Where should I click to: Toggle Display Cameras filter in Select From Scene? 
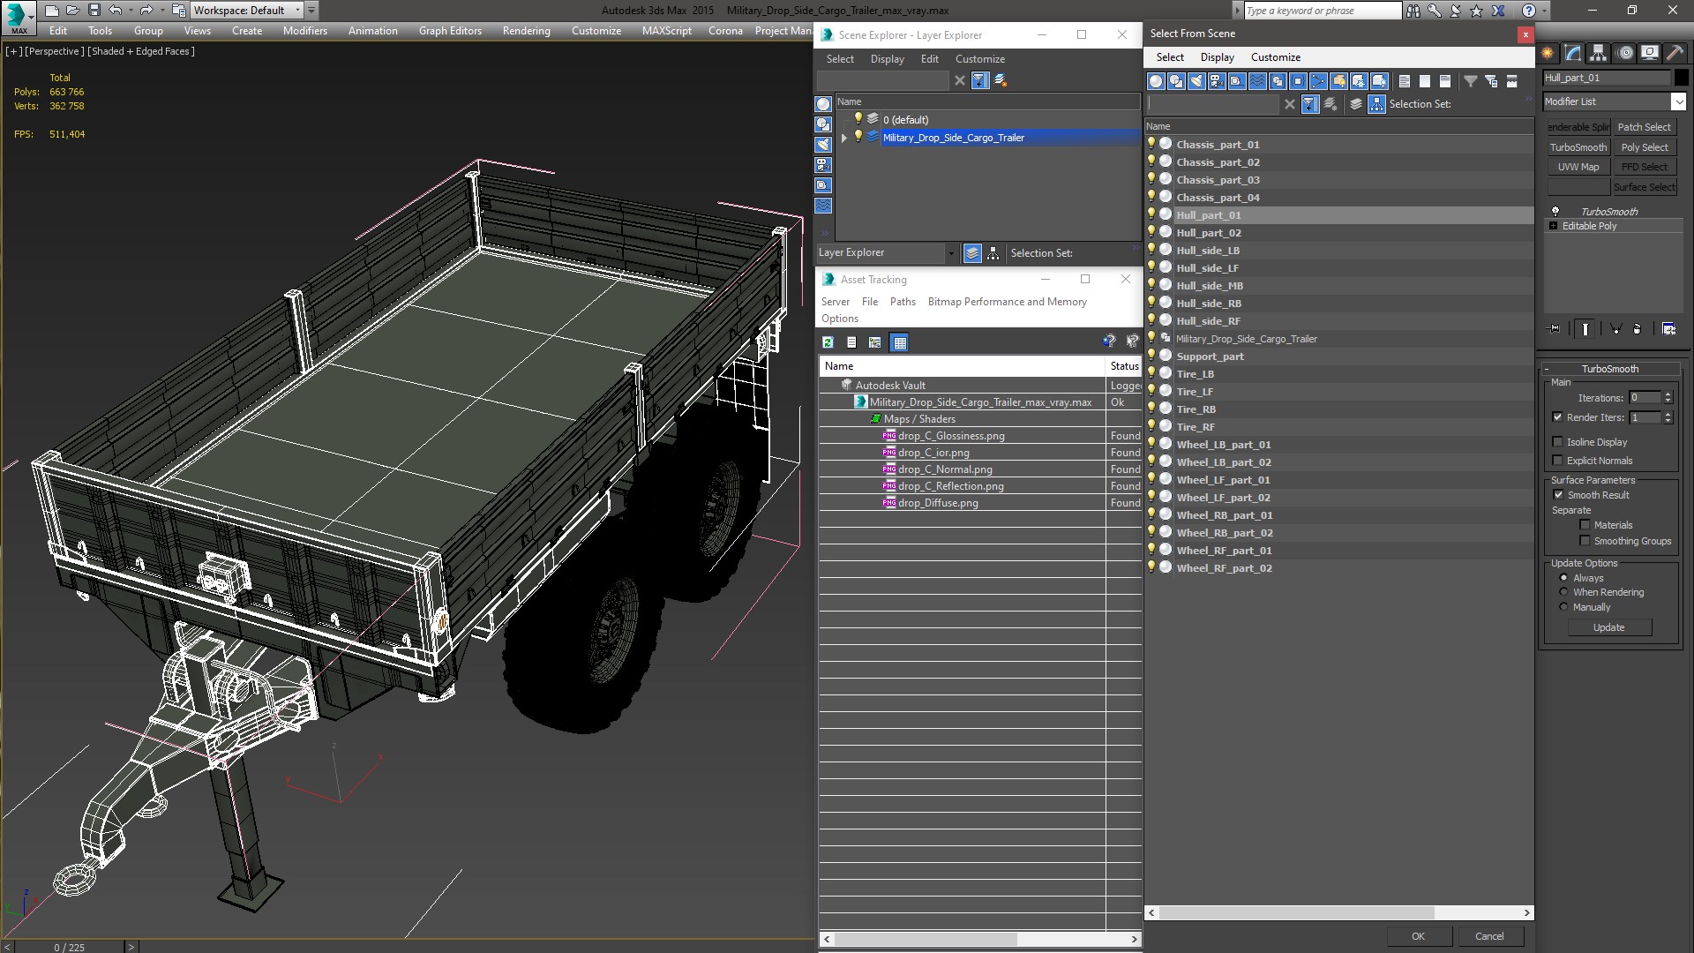[1217, 81]
